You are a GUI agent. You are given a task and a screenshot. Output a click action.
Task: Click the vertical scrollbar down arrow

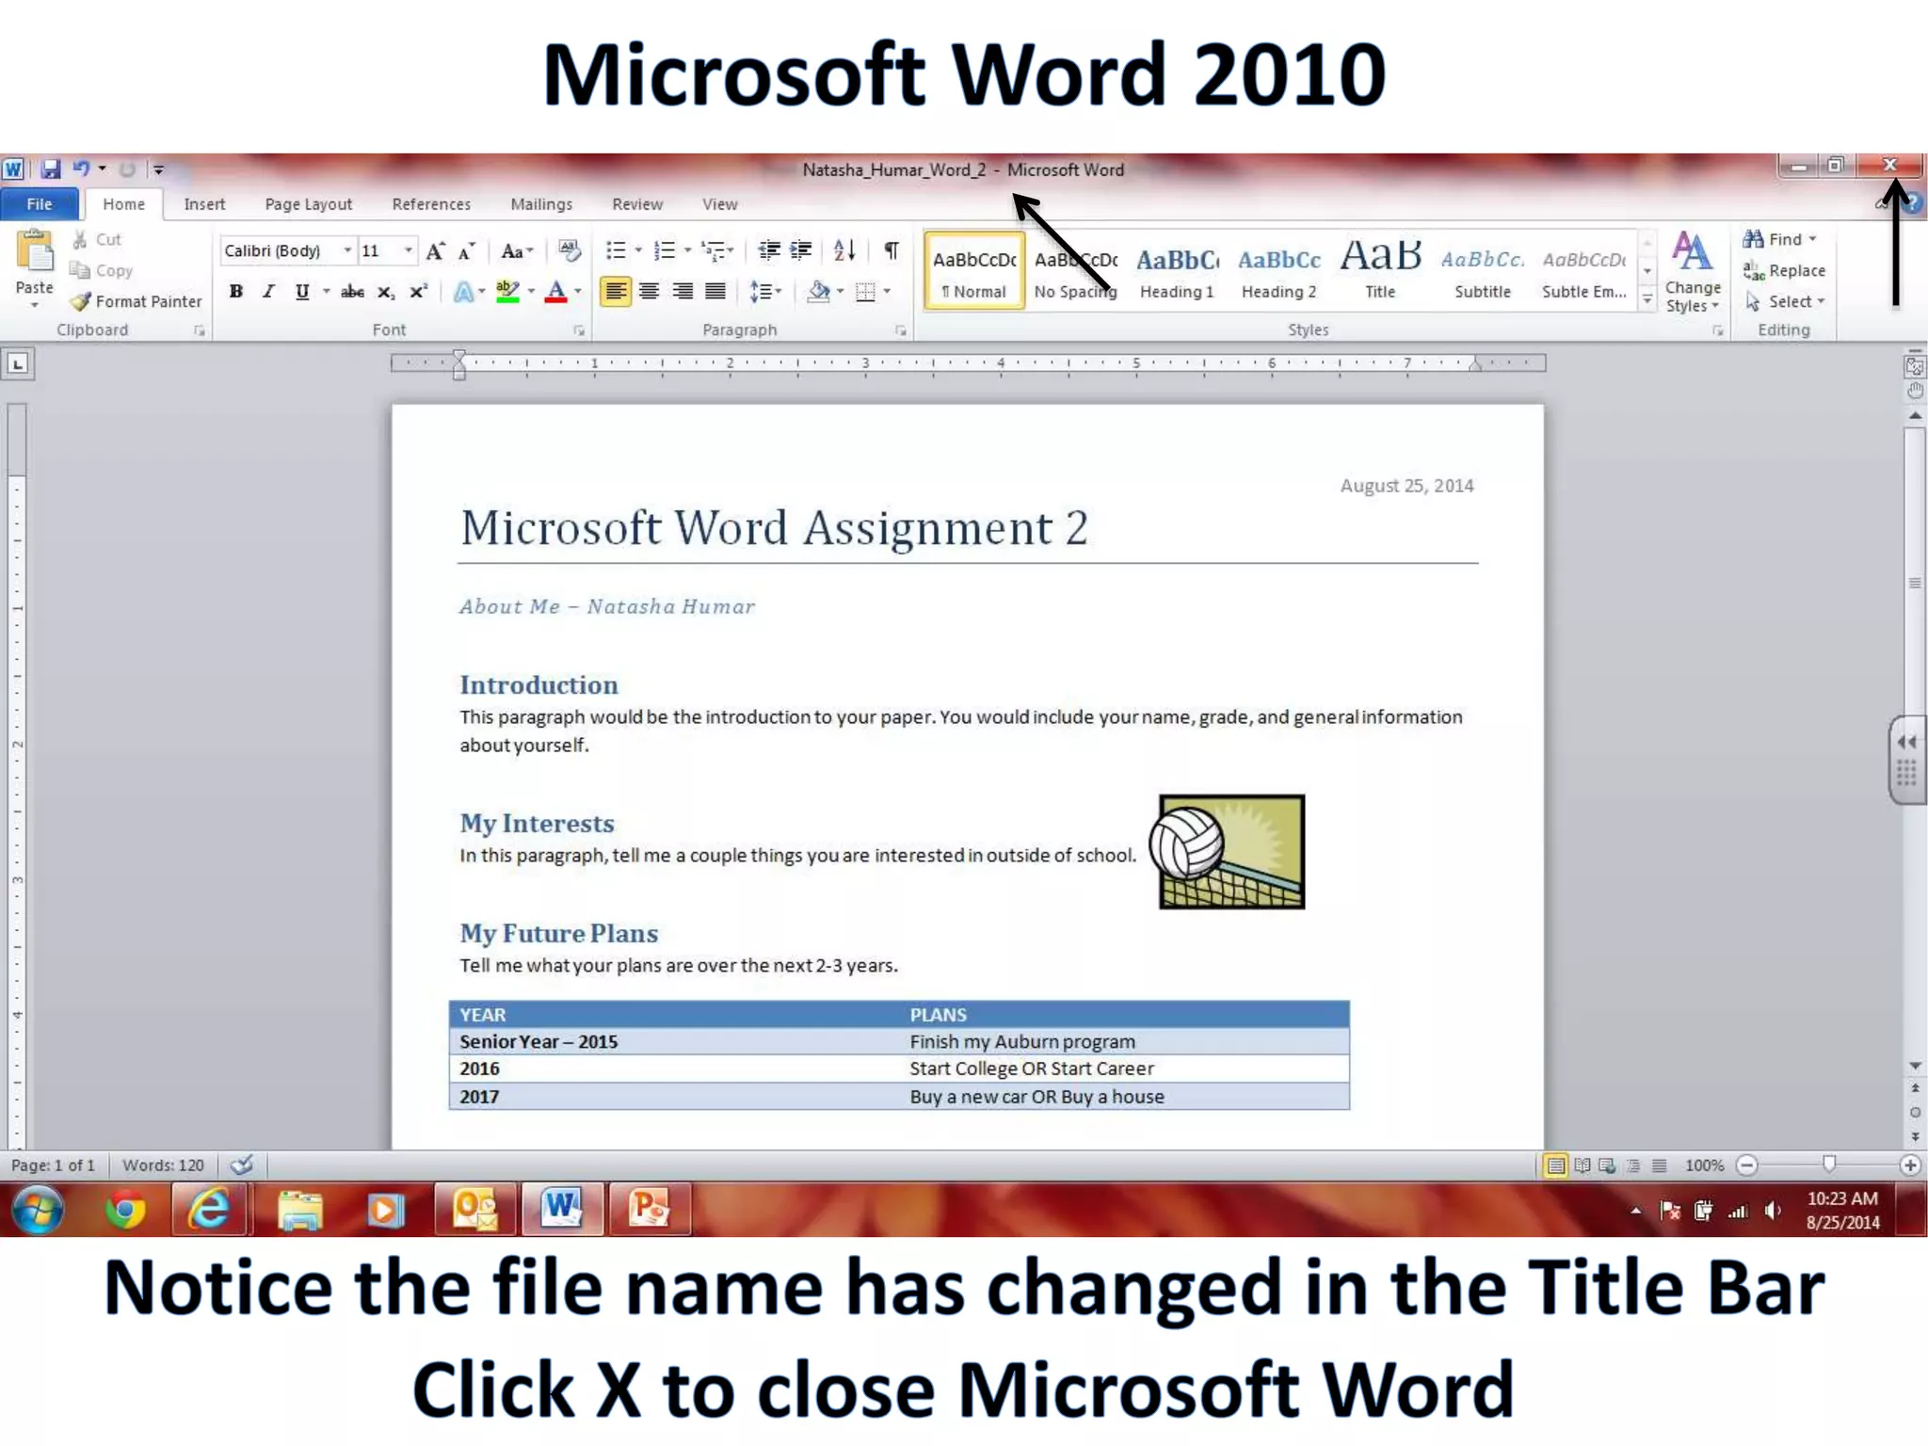tap(1915, 1066)
